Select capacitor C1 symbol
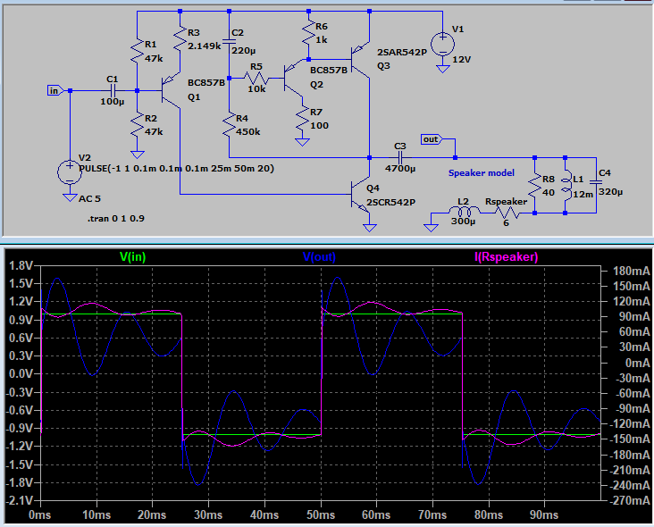This screenshot has height=527, width=654. (113, 90)
